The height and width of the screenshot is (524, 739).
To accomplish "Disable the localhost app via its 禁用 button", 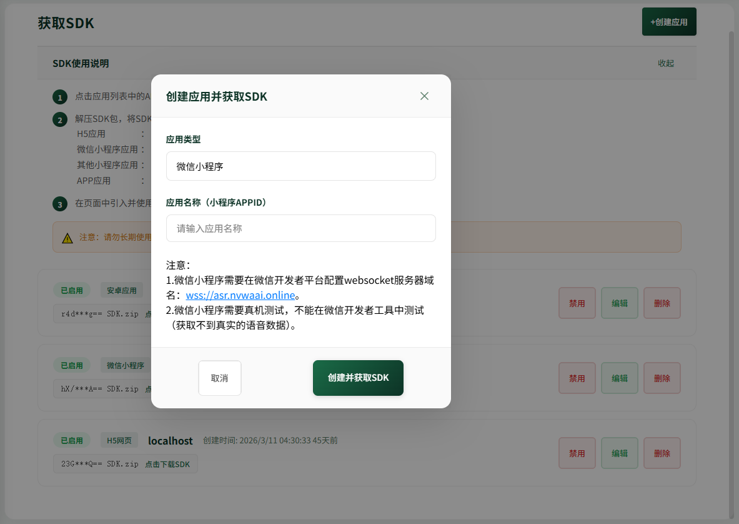I will tap(577, 453).
